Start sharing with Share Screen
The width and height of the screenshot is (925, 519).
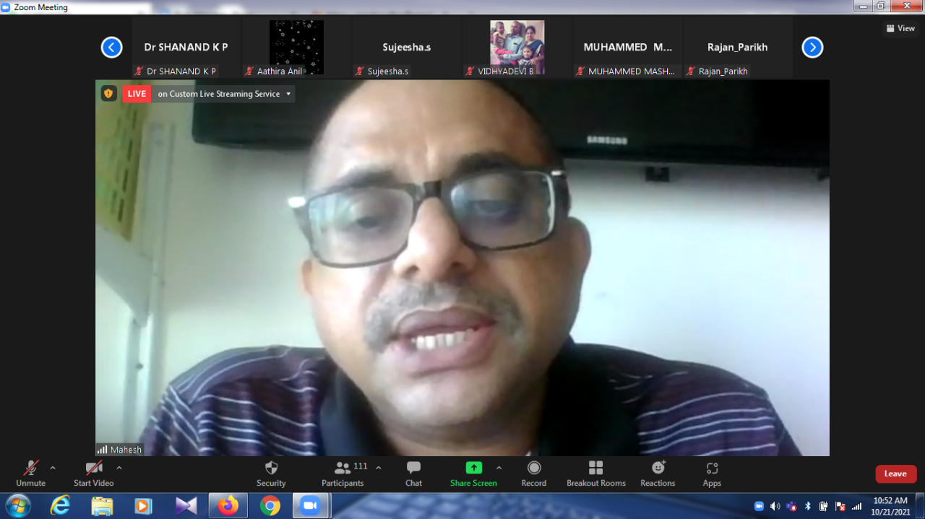(473, 474)
